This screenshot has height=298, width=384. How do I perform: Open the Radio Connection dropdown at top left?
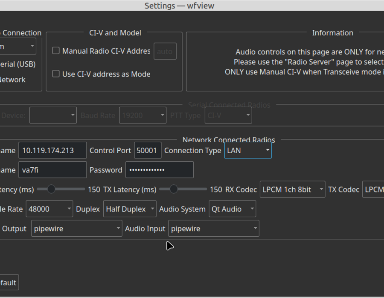coord(17,46)
